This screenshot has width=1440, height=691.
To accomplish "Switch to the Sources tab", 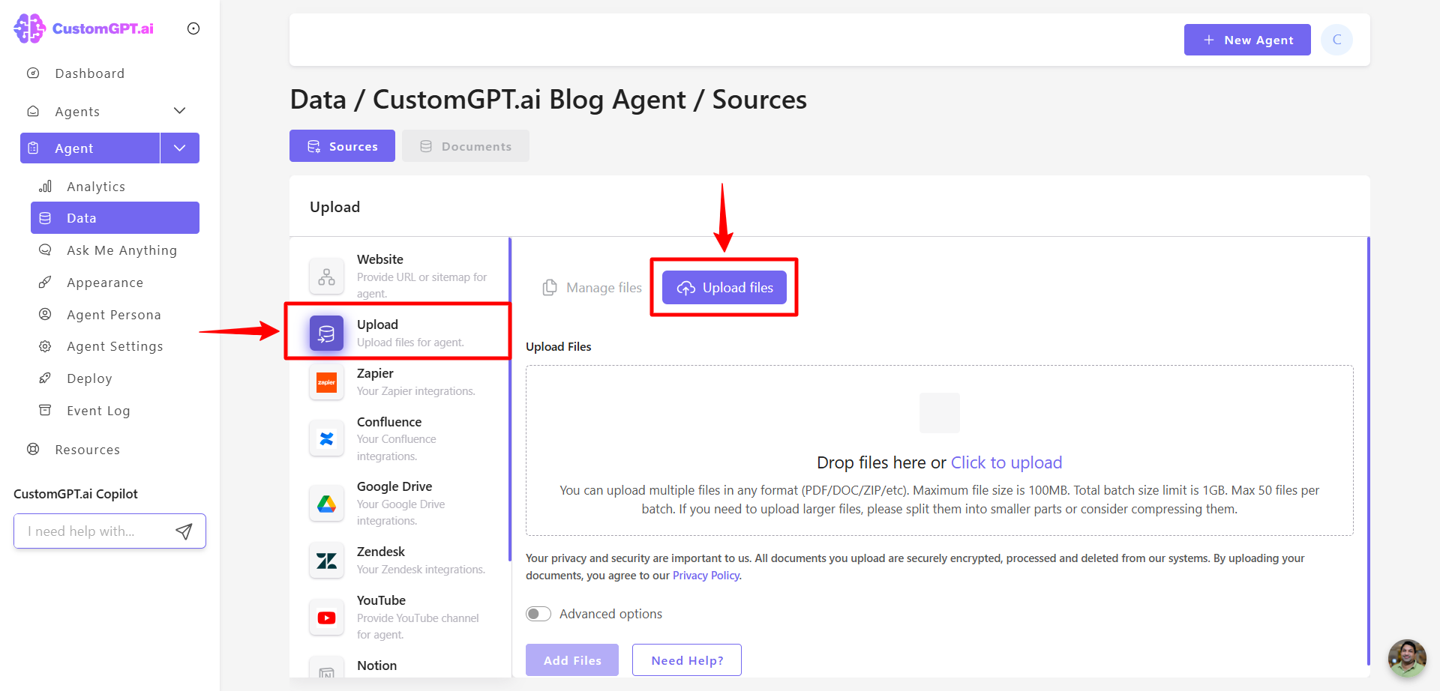I will pyautogui.click(x=342, y=146).
